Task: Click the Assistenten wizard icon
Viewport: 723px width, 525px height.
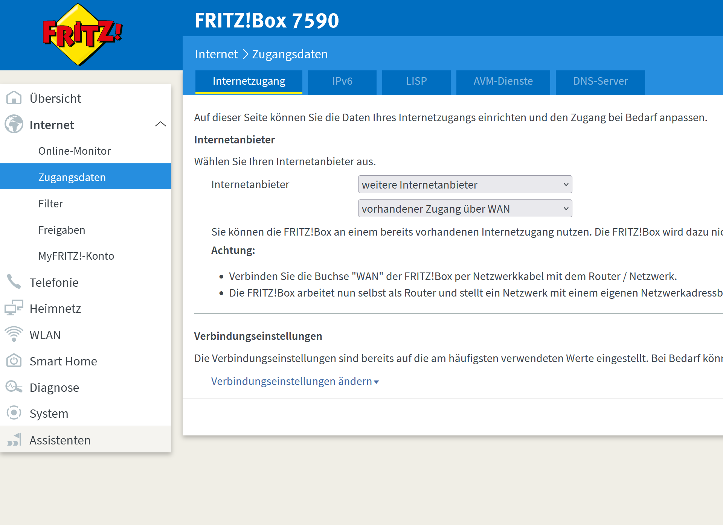Action: pyautogui.click(x=14, y=440)
